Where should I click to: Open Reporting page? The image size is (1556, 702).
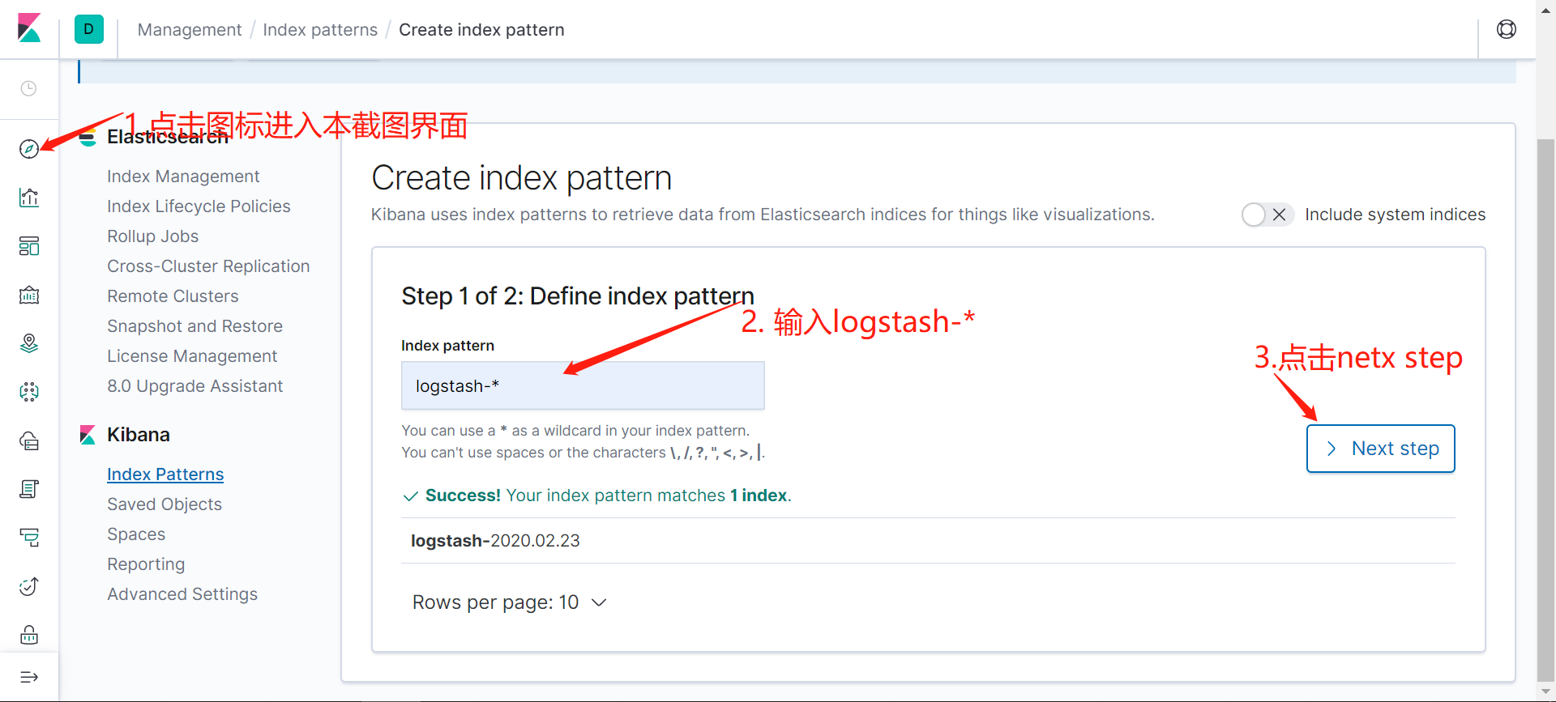(x=146, y=564)
